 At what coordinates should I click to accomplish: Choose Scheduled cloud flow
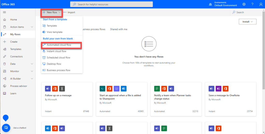coord(62,57)
